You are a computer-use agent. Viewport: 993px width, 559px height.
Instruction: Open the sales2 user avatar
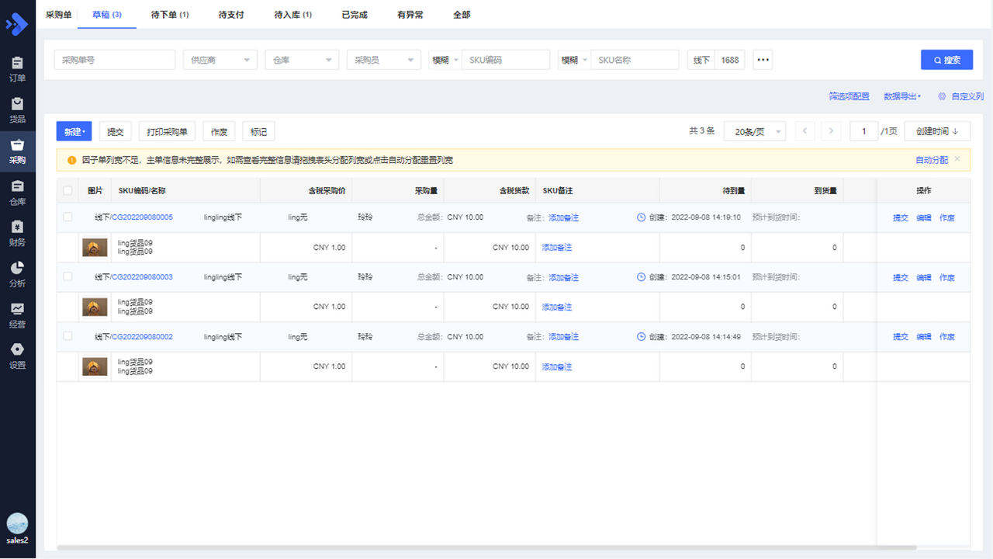(17, 524)
